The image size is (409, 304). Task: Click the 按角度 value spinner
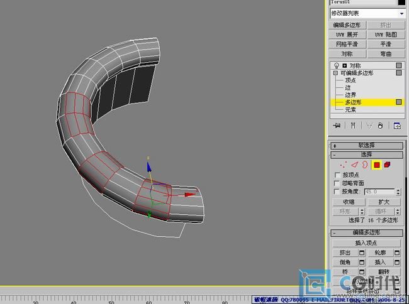click(398, 192)
